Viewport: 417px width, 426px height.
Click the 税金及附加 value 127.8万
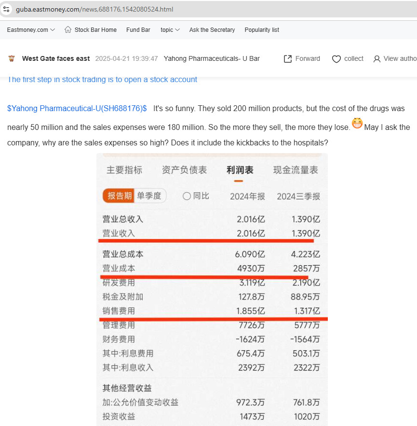(251, 297)
